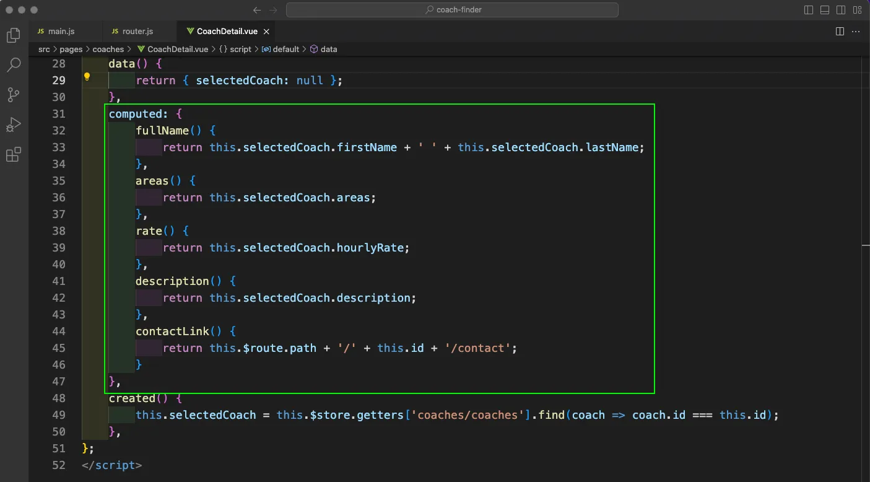Toggle secondary side bar layout icon

click(841, 10)
